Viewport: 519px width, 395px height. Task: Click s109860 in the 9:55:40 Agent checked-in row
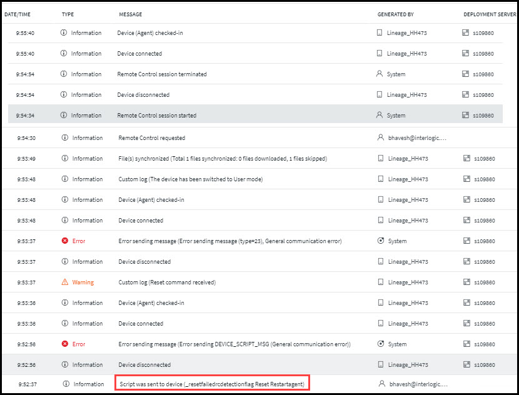(x=483, y=33)
